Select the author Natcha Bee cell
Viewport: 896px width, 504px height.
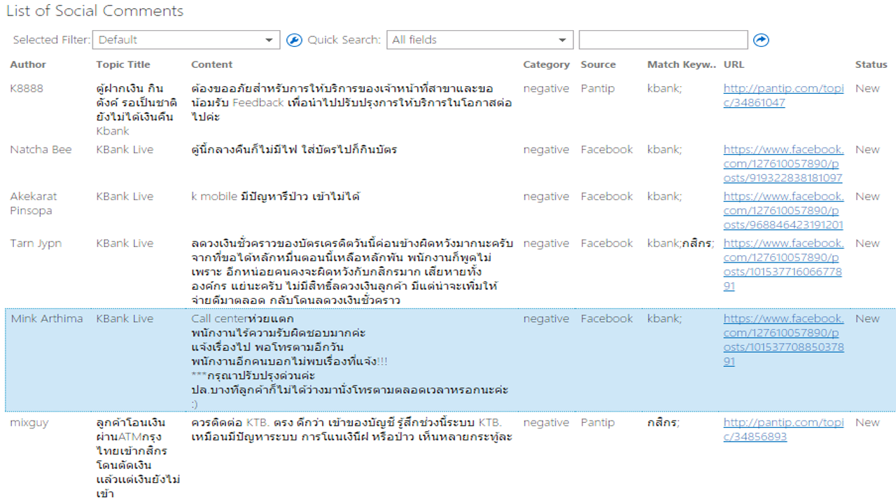point(41,149)
